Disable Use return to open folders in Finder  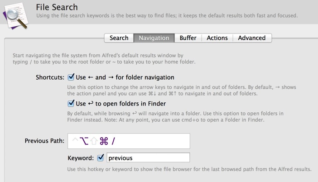[x=71, y=103]
